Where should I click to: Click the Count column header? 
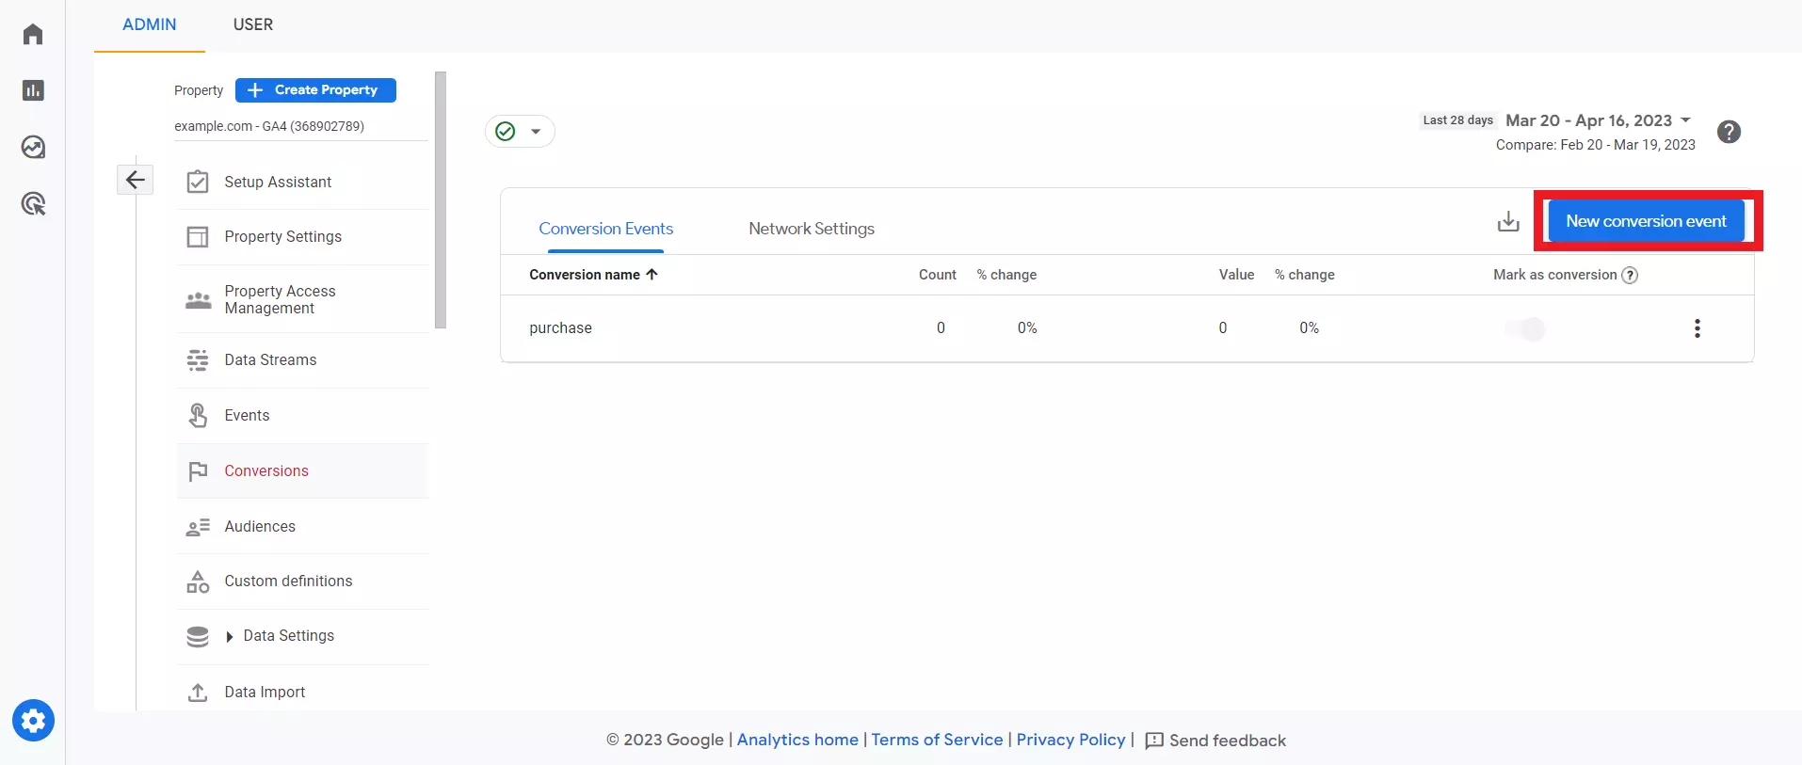937,275
